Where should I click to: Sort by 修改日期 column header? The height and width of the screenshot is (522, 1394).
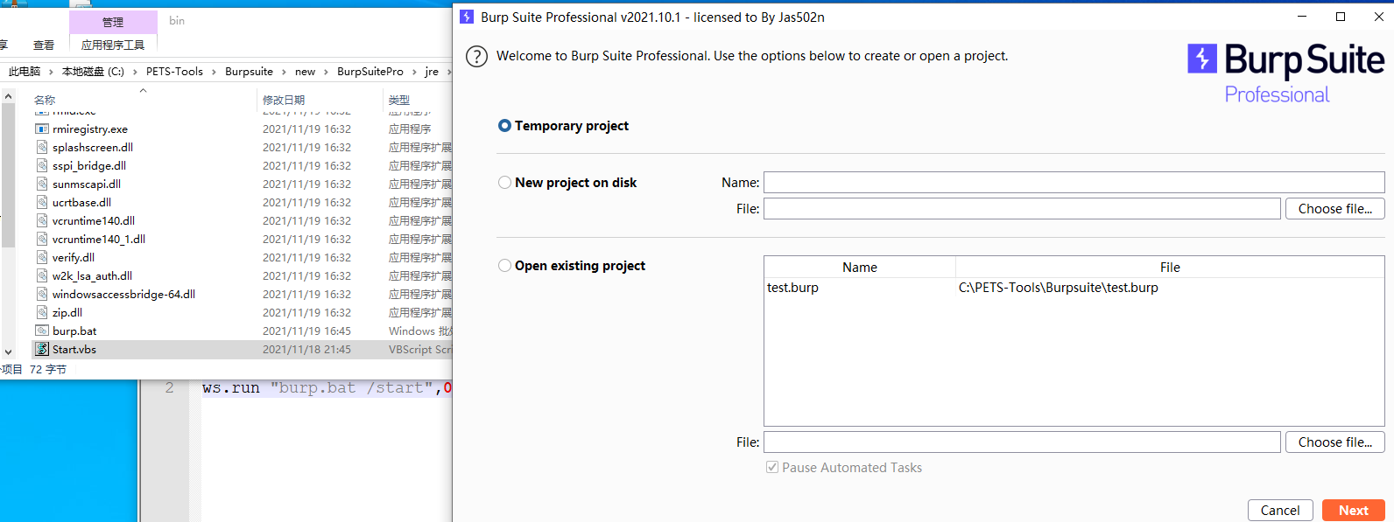pos(284,100)
